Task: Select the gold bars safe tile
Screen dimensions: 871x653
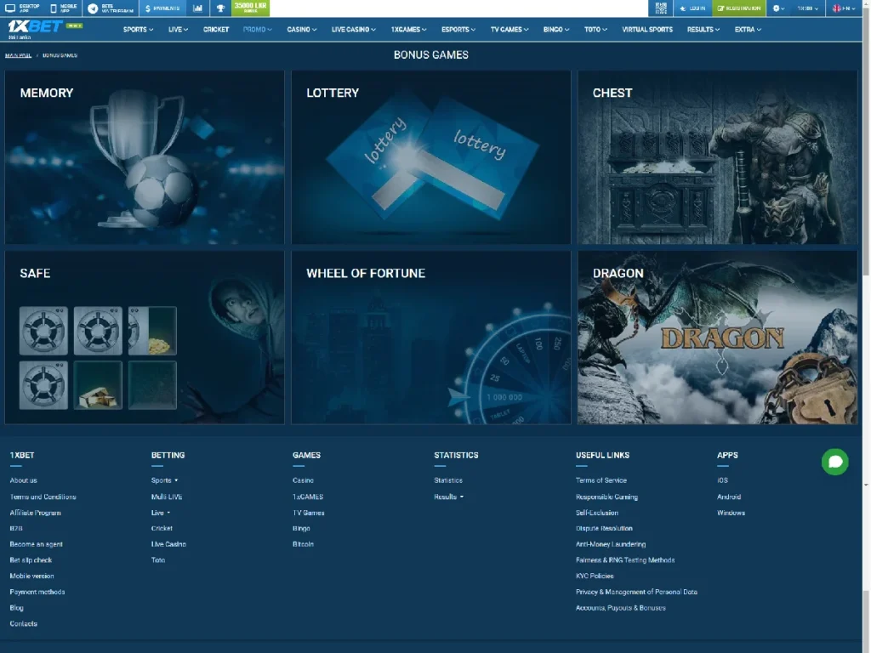Action: click(98, 384)
